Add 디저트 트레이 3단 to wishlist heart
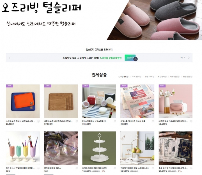 tap(115, 168)
